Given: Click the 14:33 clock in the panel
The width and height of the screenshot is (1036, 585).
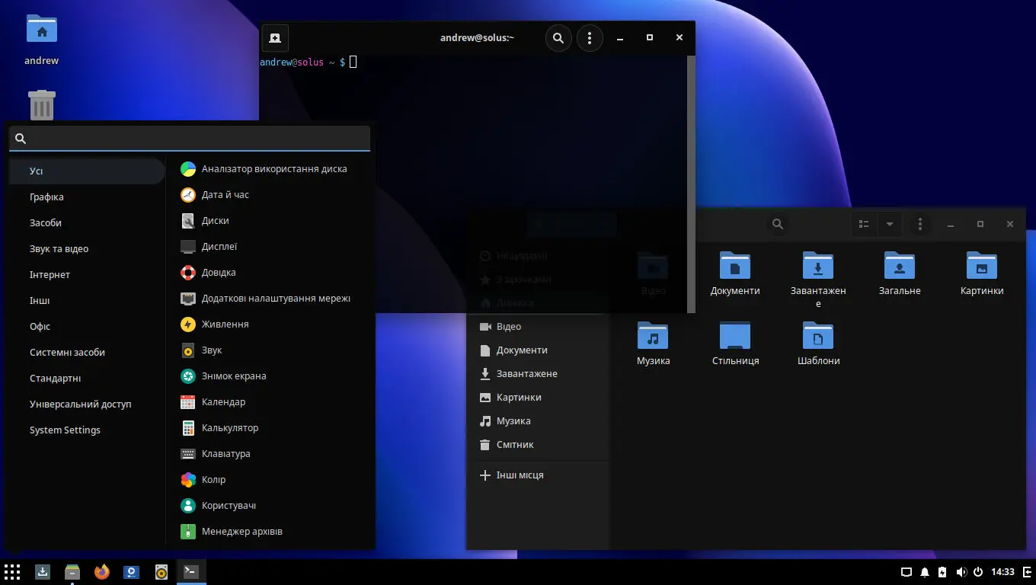Looking at the screenshot, I should coord(1003,572).
